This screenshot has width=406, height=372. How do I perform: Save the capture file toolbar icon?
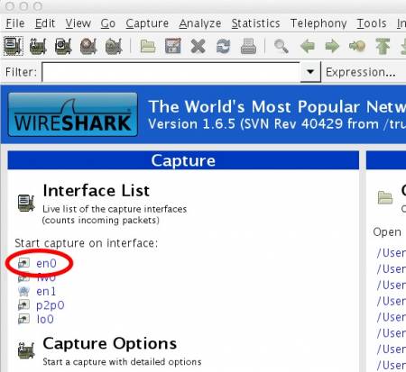tap(173, 46)
